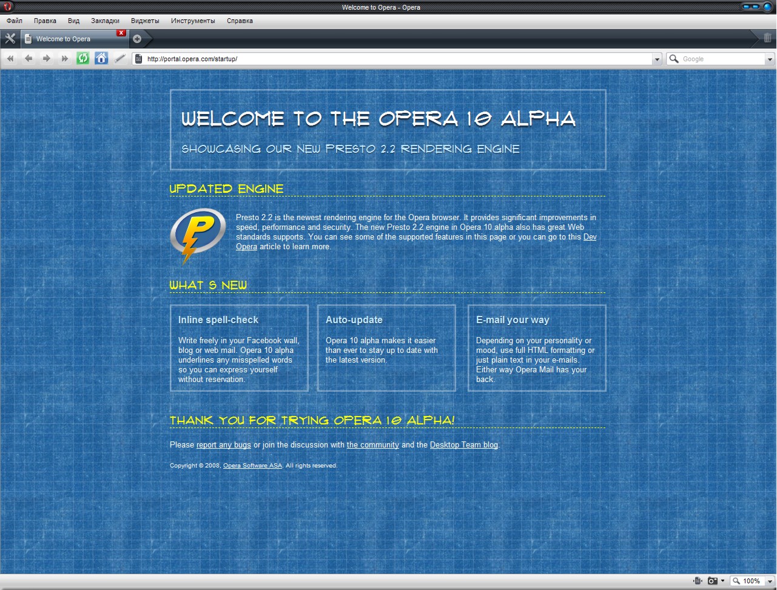Open the Справка menu

240,21
